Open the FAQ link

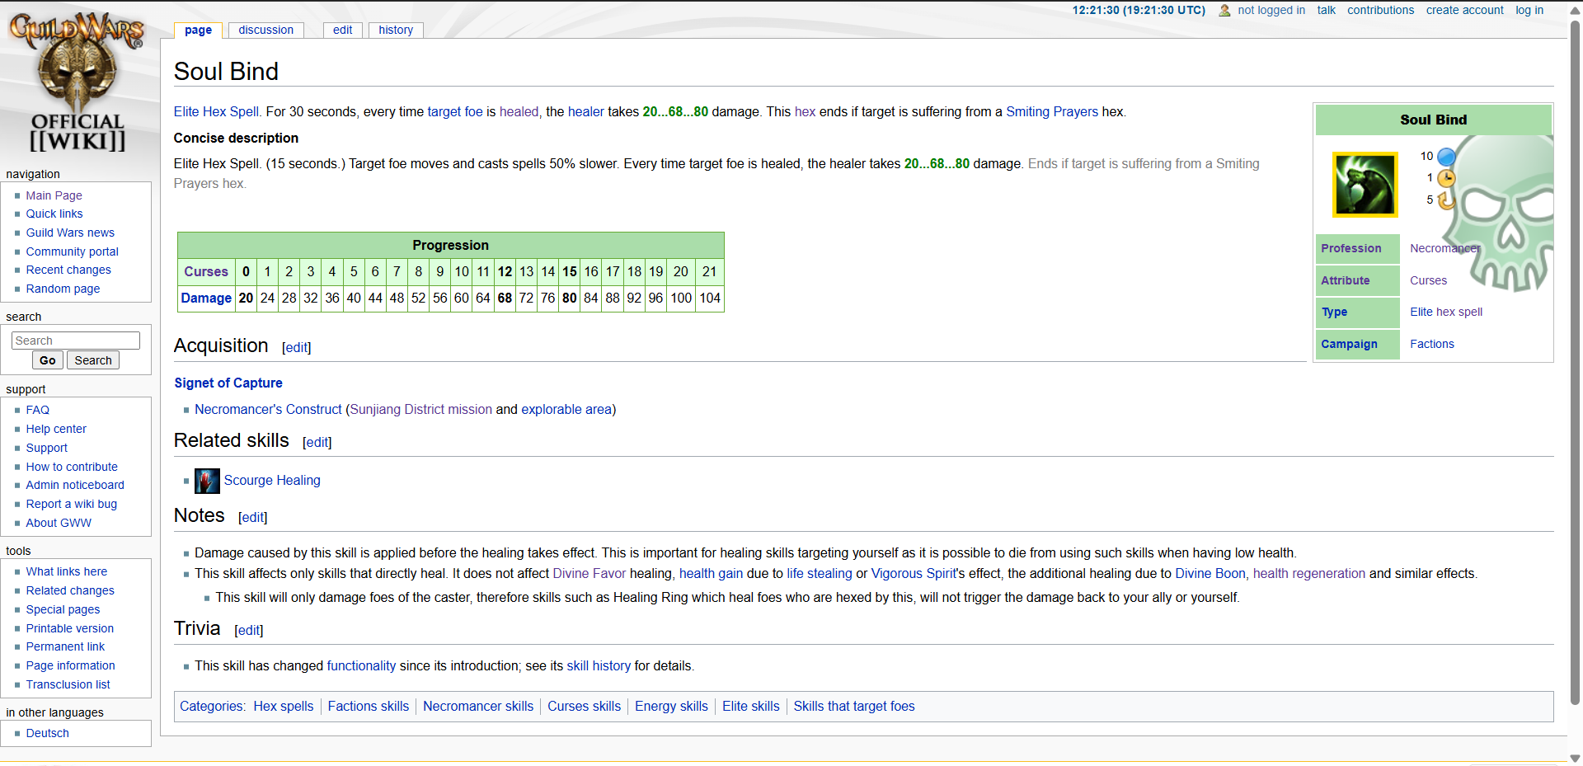(38, 410)
